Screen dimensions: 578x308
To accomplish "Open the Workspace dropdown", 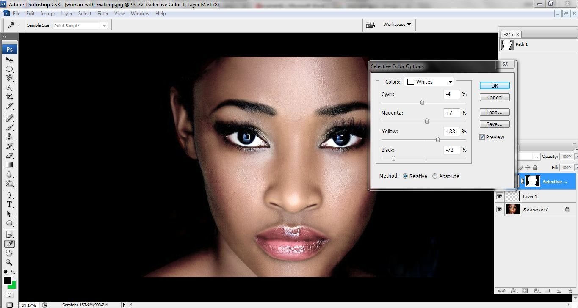I will [397, 25].
